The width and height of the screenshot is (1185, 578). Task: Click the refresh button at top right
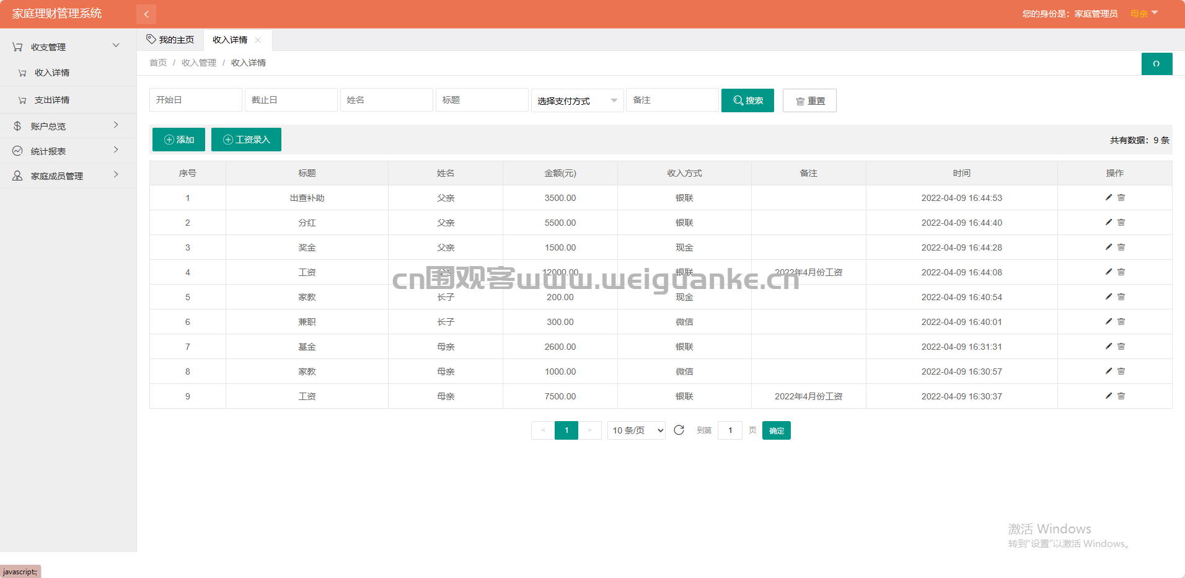click(x=1156, y=64)
